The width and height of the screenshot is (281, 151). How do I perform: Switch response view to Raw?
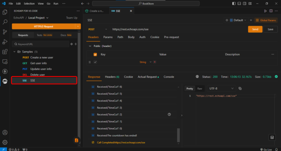coord(200,88)
